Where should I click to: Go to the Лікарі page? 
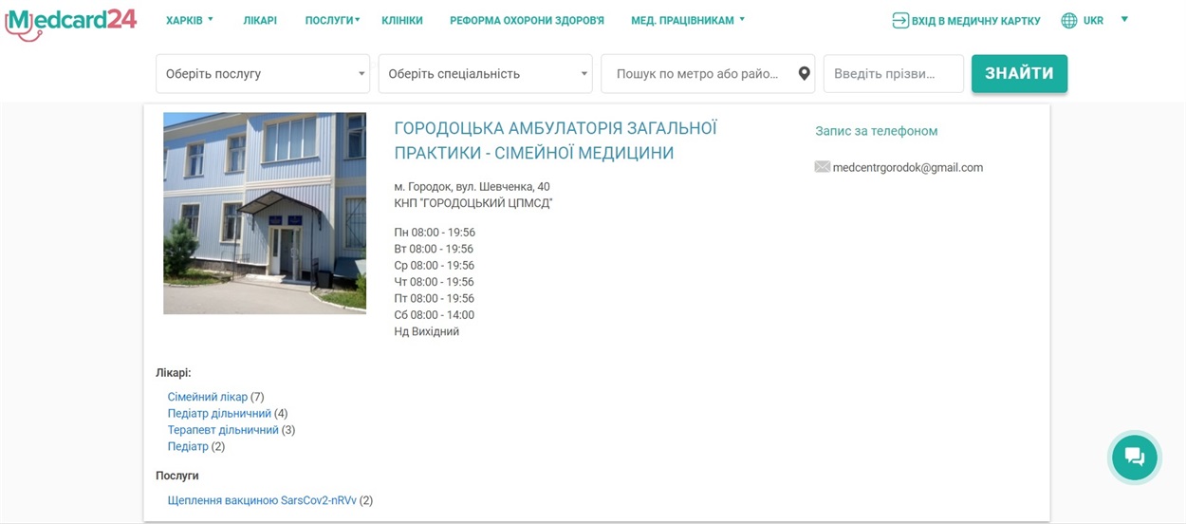click(260, 20)
